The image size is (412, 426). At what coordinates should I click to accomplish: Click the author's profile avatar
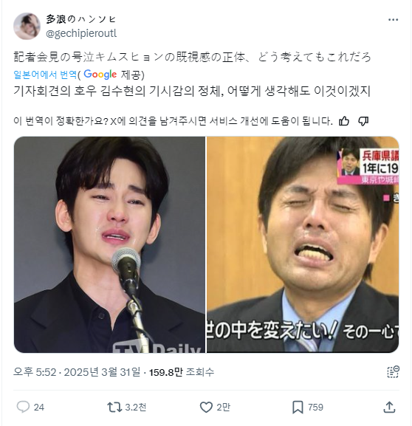(x=27, y=26)
